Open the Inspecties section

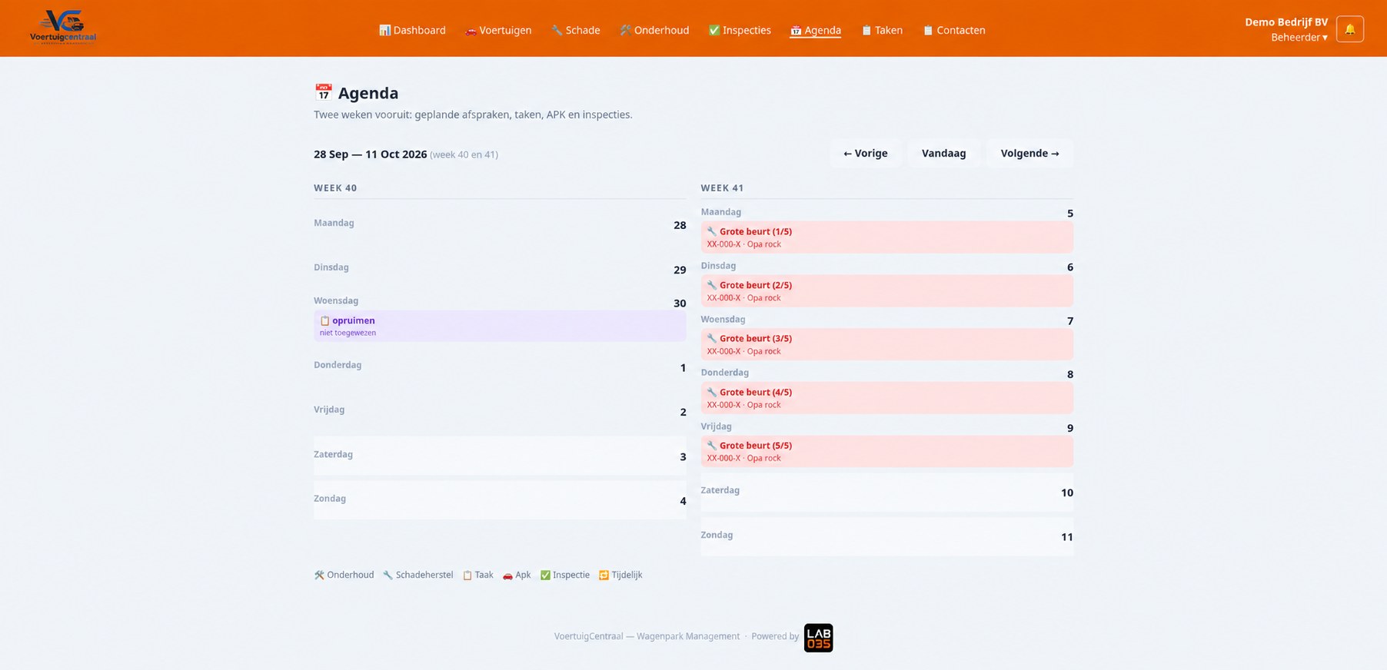740,30
